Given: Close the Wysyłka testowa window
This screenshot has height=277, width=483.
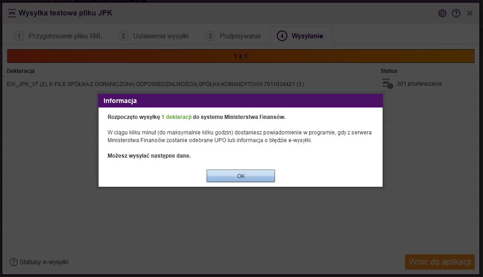Looking at the screenshot, I should click(x=470, y=13).
